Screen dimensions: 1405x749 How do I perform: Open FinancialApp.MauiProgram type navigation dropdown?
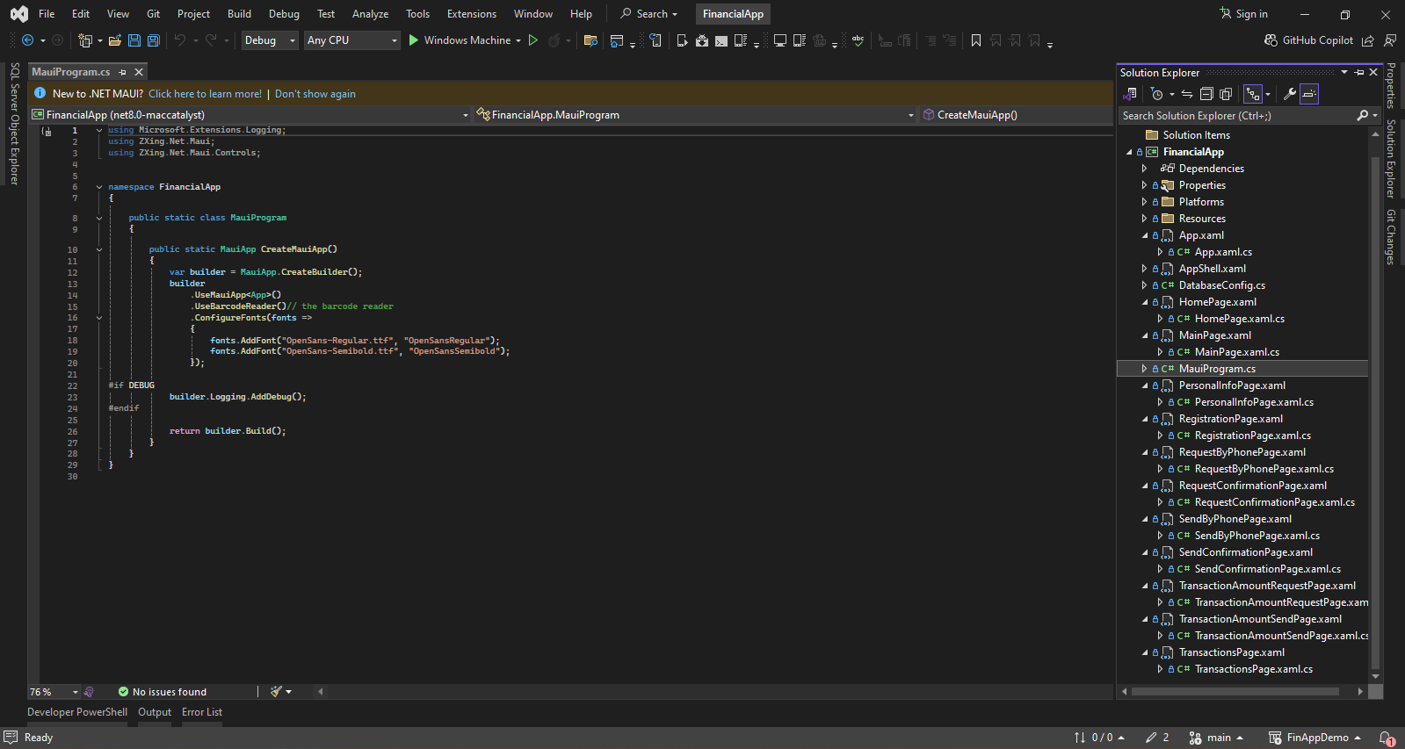pyautogui.click(x=696, y=115)
